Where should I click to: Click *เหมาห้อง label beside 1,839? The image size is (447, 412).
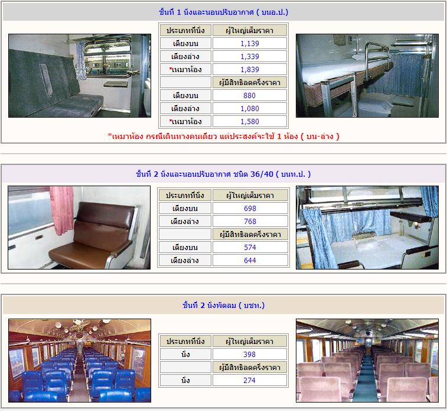tap(185, 69)
